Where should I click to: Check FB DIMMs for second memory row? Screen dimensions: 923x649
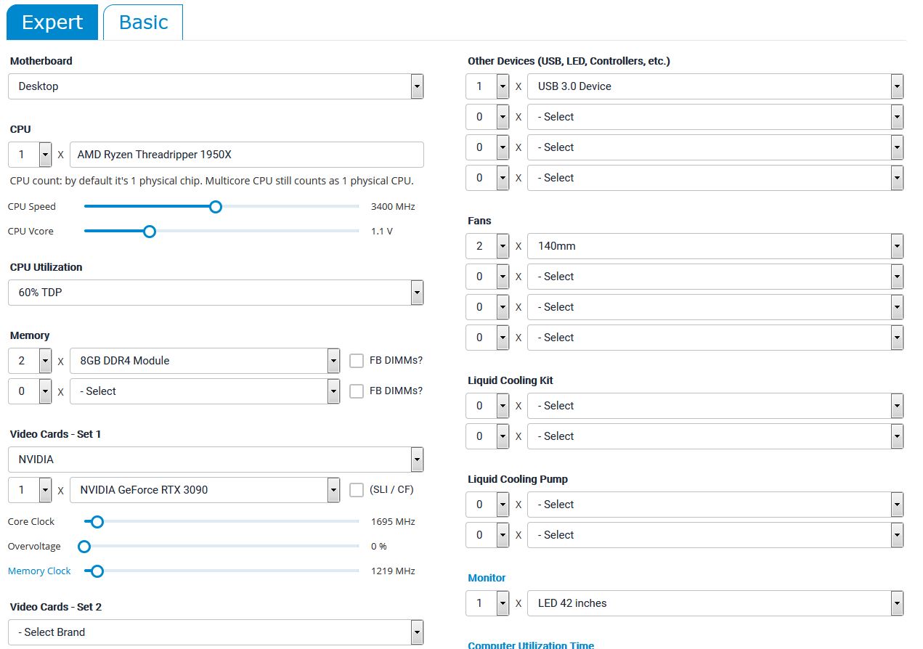(x=357, y=391)
